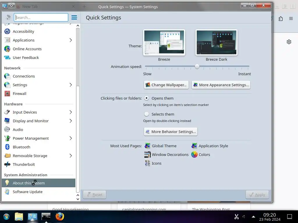Select the 'Opens them' radio option
Image resolution: width=298 pixels, height=223 pixels.
(146, 98)
